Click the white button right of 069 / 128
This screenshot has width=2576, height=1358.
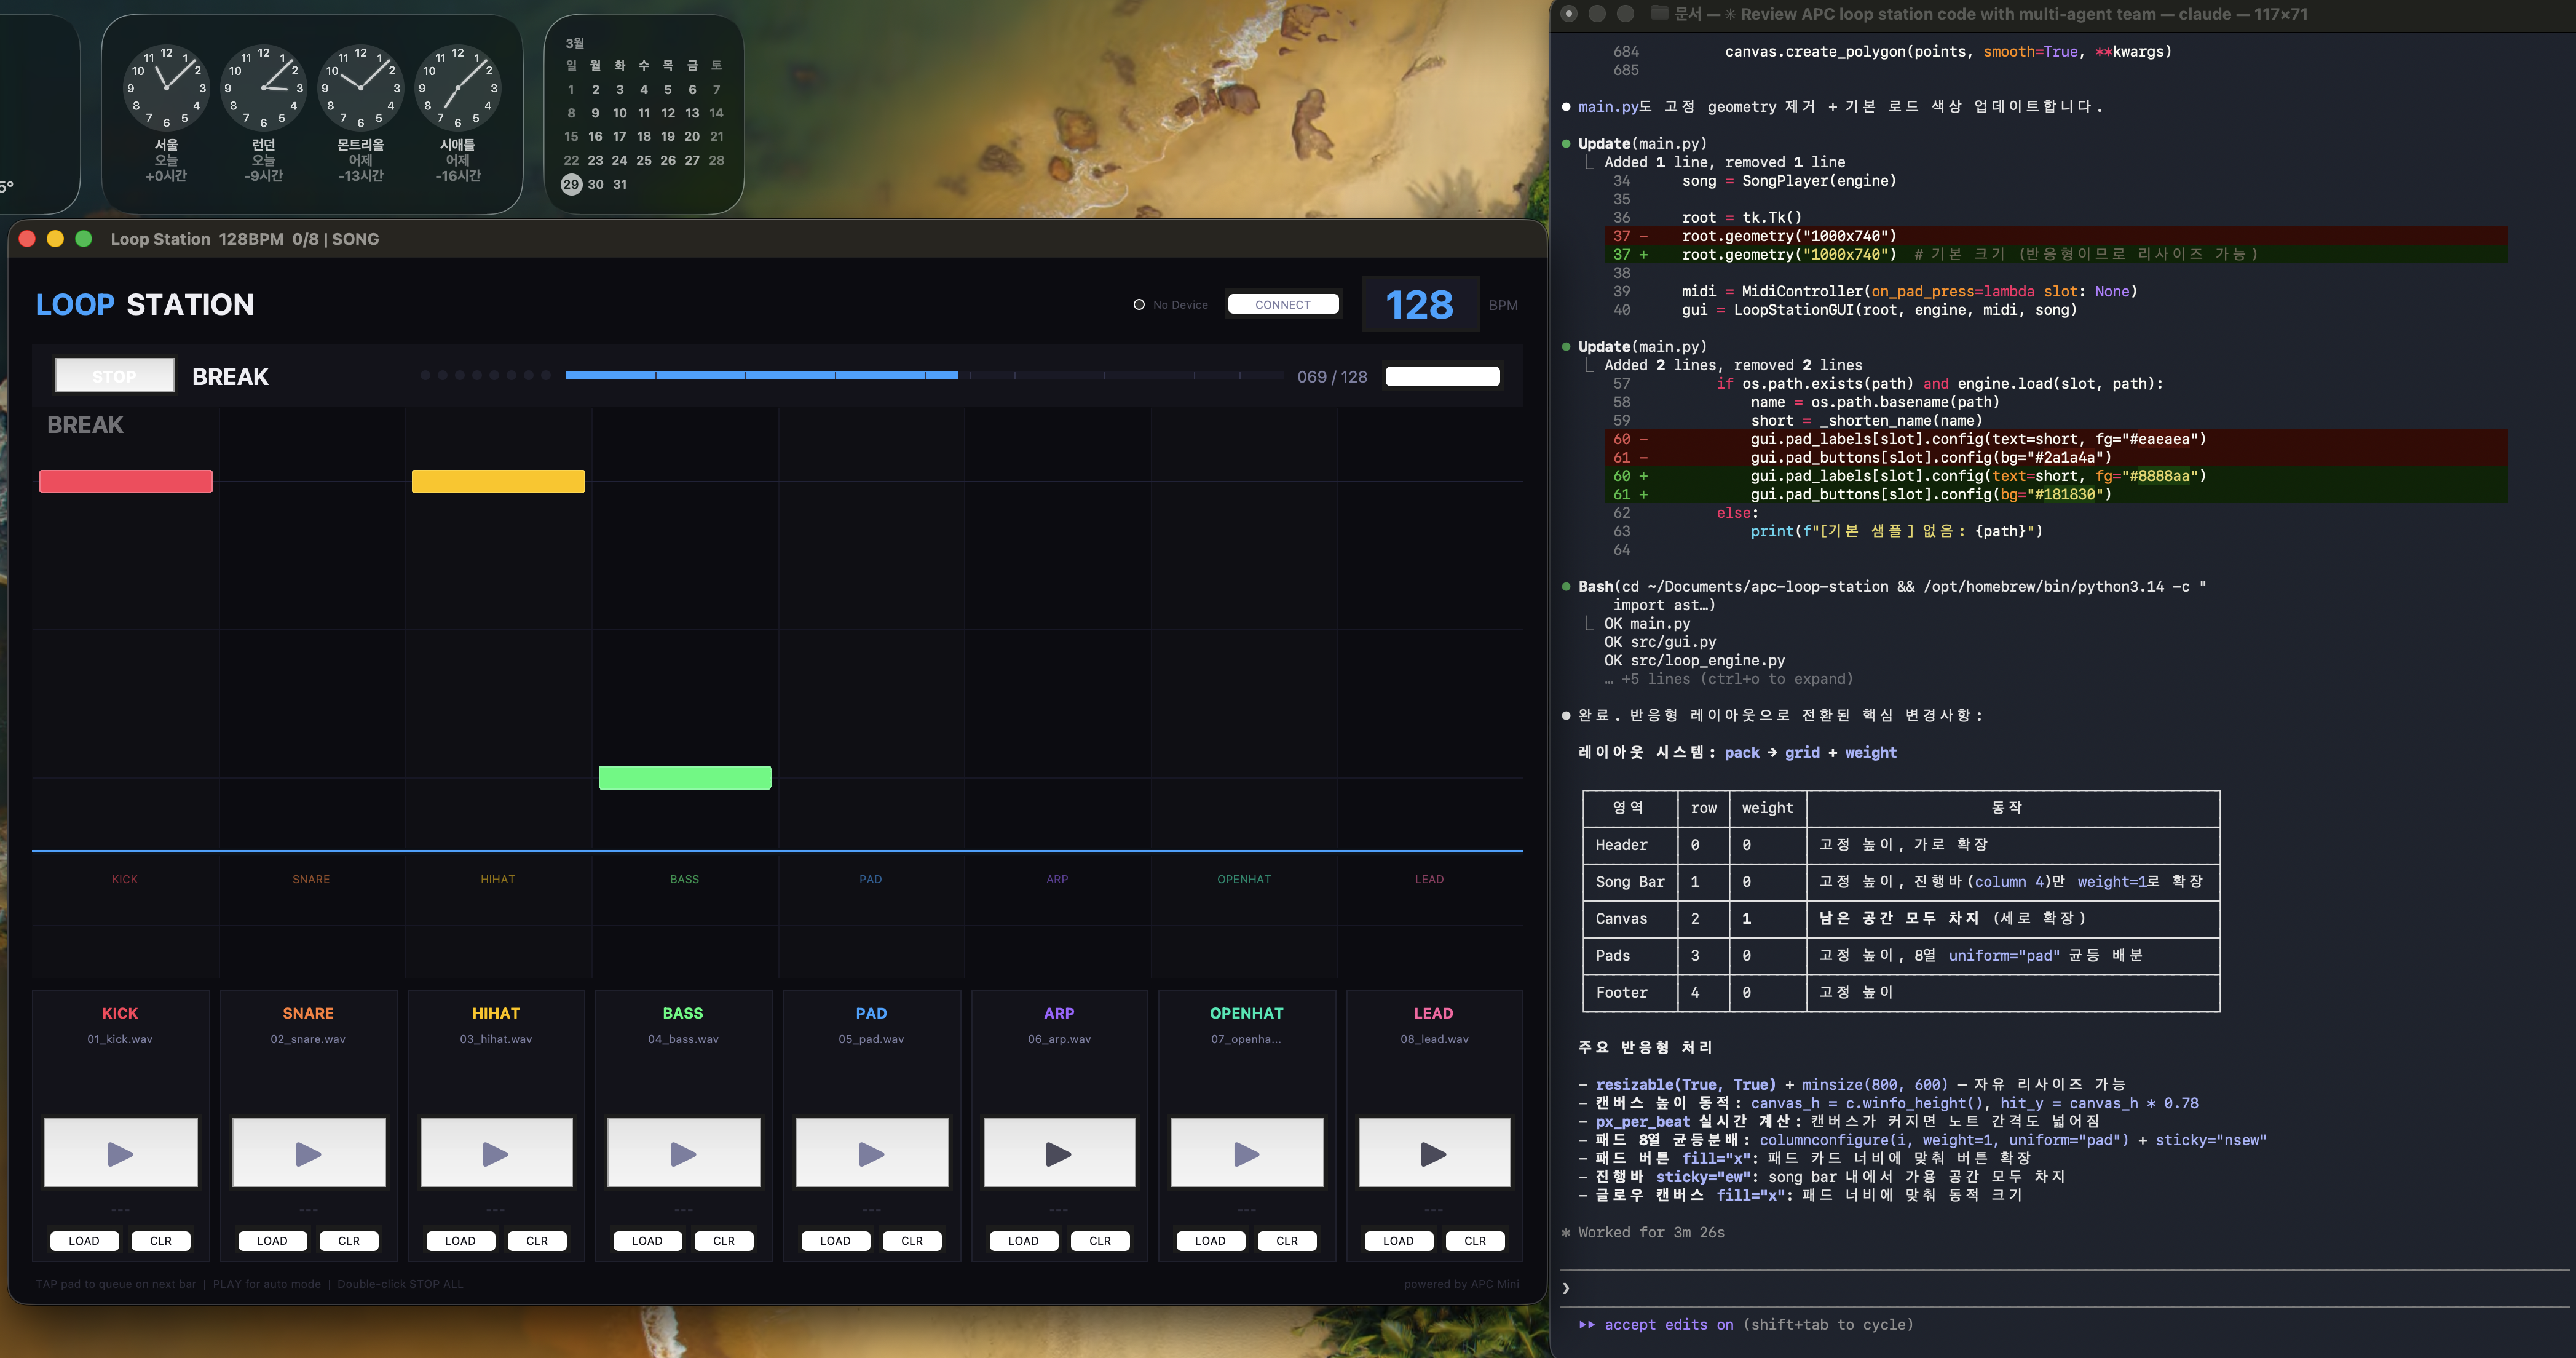coord(1442,376)
